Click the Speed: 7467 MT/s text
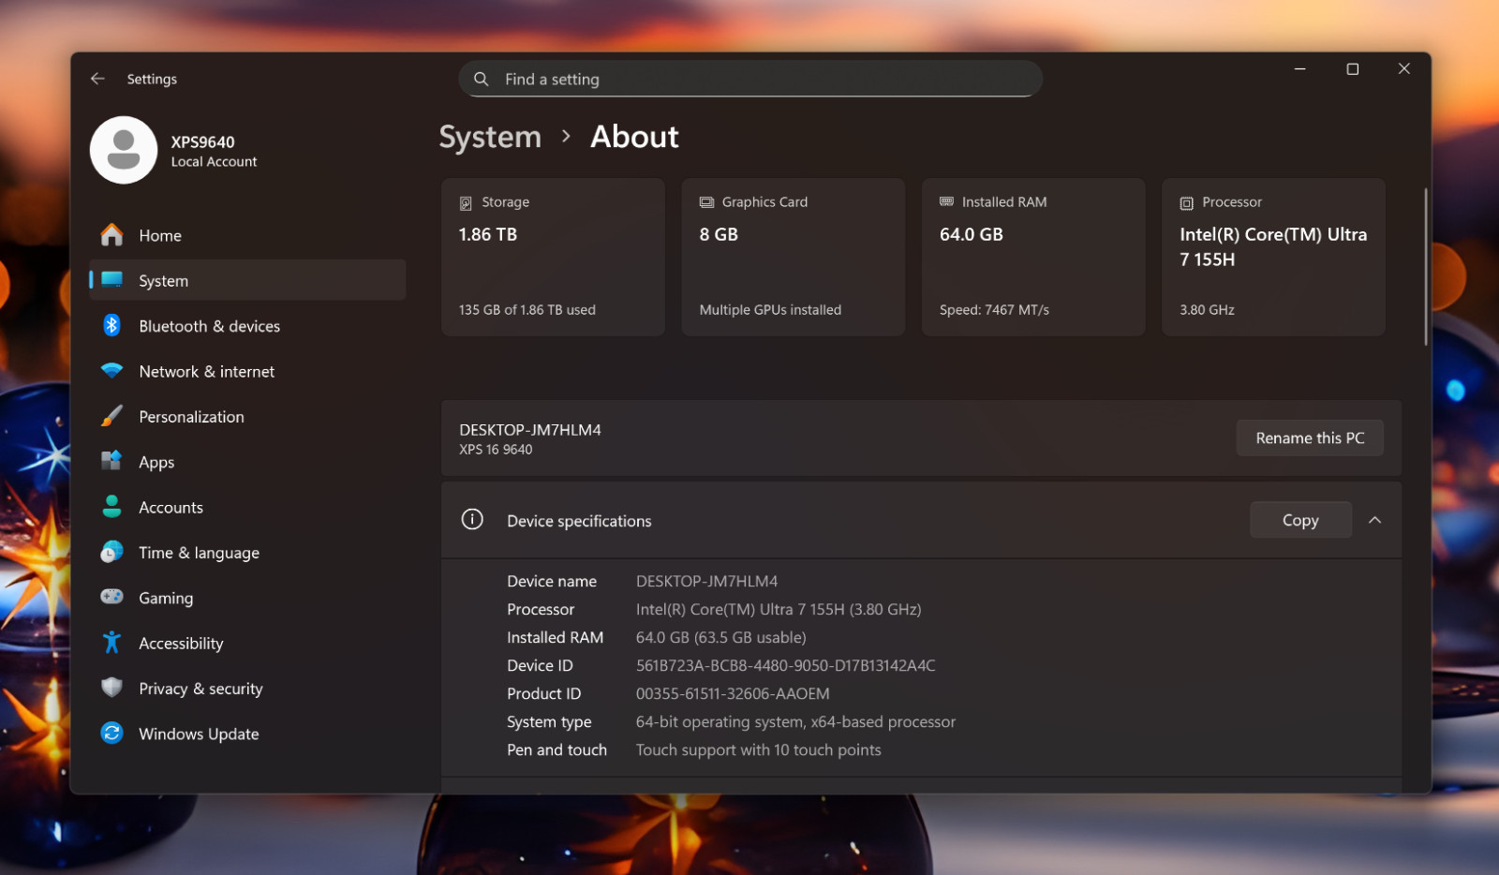1499x875 pixels. [x=994, y=309]
